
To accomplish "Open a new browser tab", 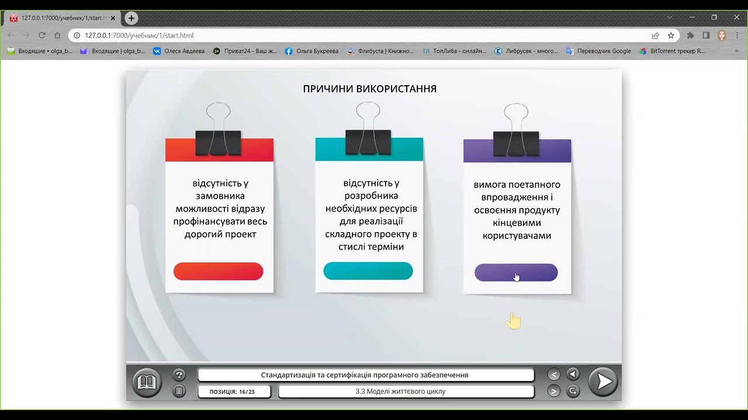I will pos(131,18).
